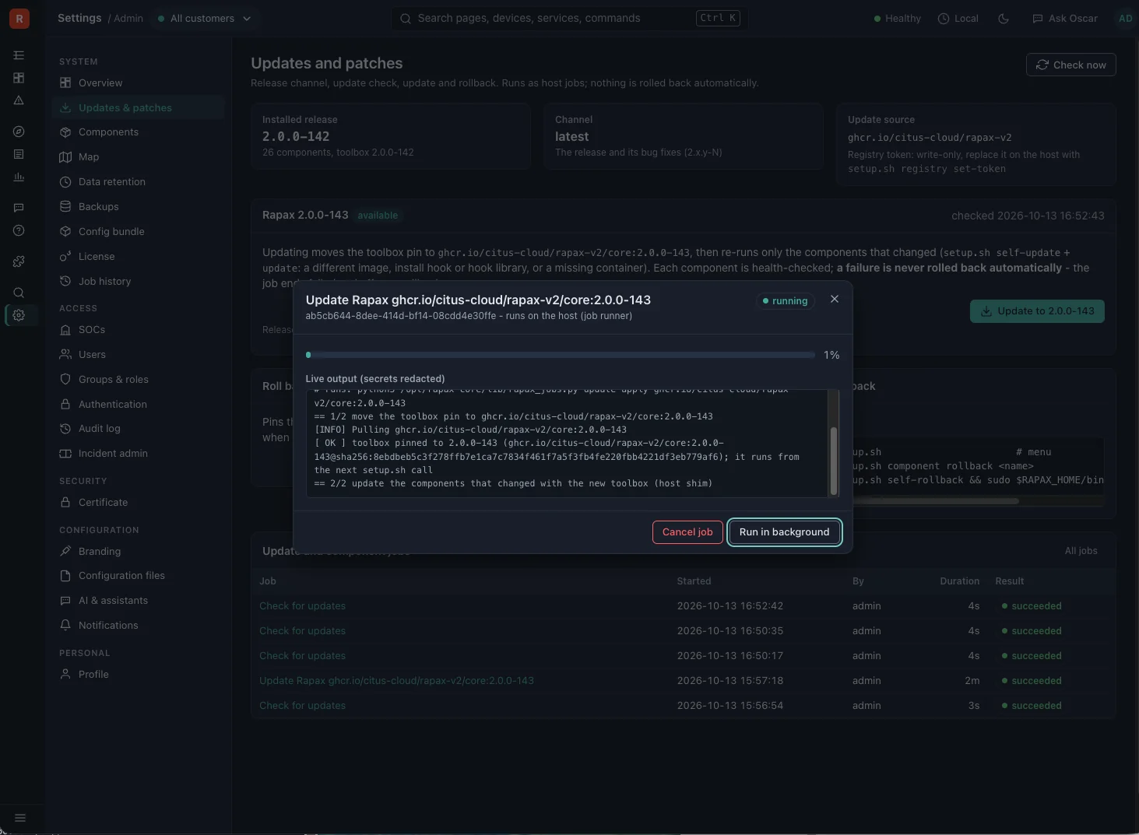The width and height of the screenshot is (1139, 835).
Task: Click the magnifier icon in the left rail
Action: tap(19, 293)
